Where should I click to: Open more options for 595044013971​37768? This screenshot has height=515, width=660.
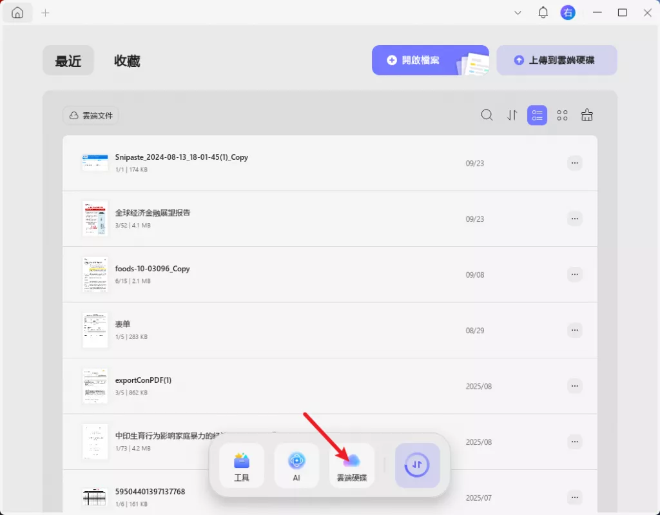574,498
